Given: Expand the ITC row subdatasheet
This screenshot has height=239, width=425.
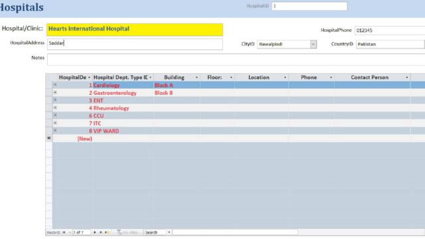Looking at the screenshot, I should (55, 123).
